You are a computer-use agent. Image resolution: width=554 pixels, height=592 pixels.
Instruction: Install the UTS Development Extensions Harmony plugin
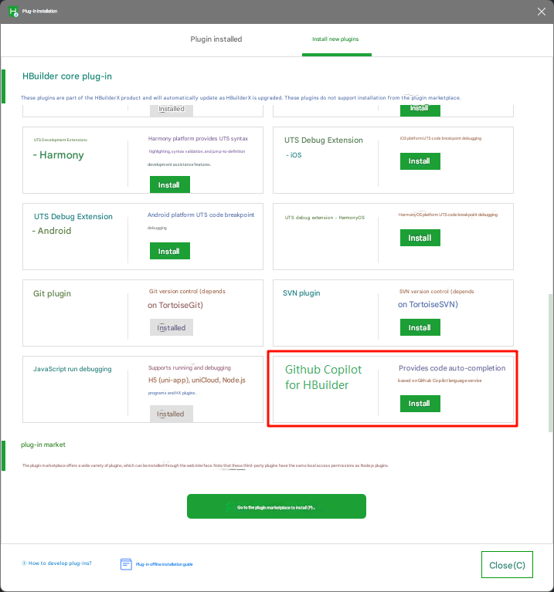169,185
